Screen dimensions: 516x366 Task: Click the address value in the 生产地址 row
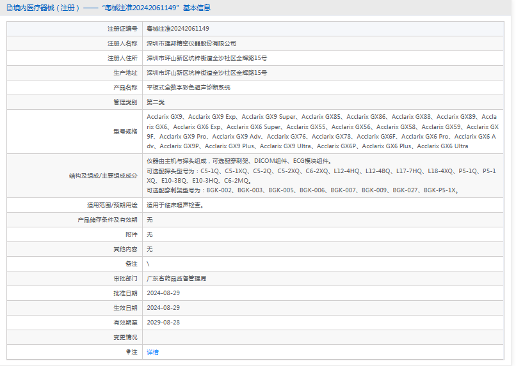pyautogui.click(x=207, y=73)
